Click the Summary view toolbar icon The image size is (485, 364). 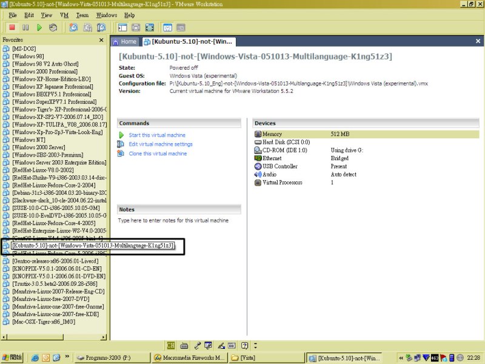point(167,27)
